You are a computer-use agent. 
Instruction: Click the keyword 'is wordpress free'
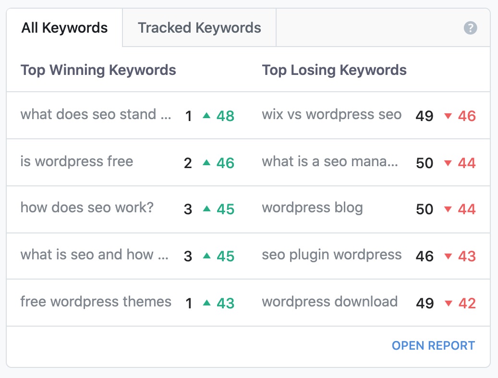(x=77, y=162)
